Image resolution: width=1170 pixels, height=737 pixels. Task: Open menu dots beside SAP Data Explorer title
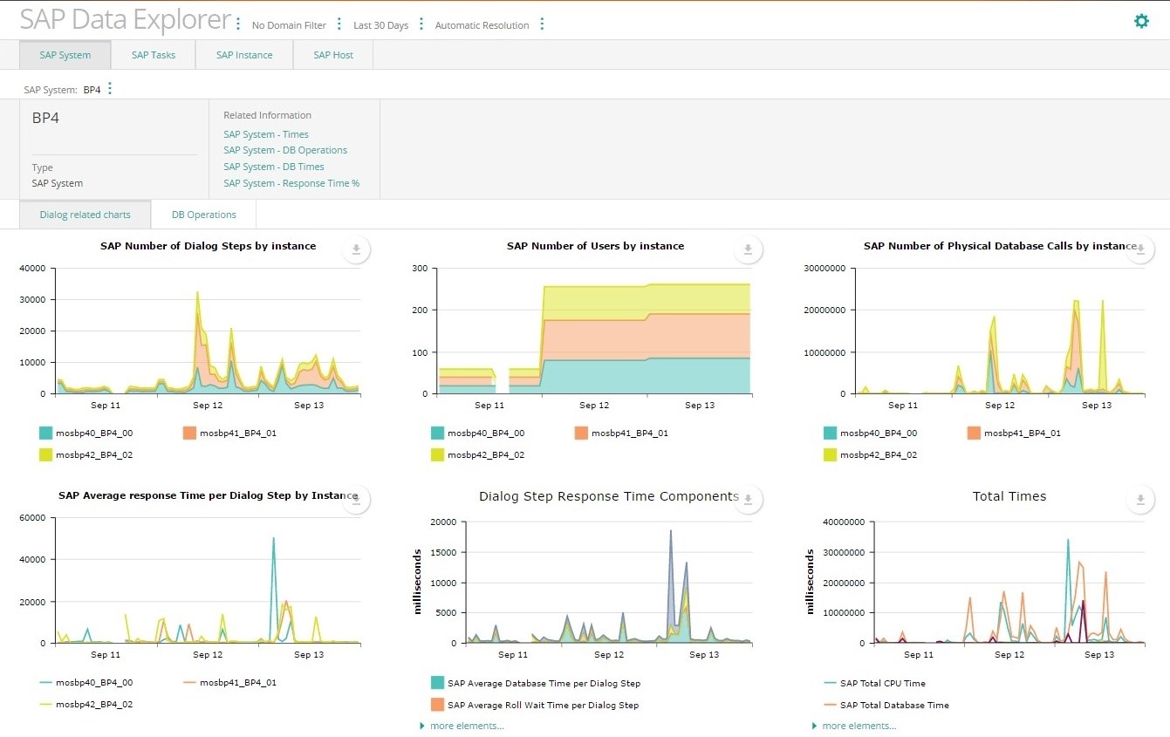click(x=238, y=24)
